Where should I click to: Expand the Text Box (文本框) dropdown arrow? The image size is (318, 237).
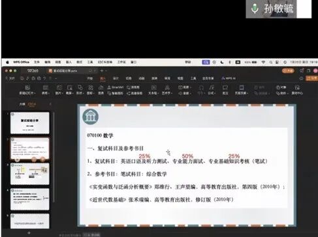point(158,93)
